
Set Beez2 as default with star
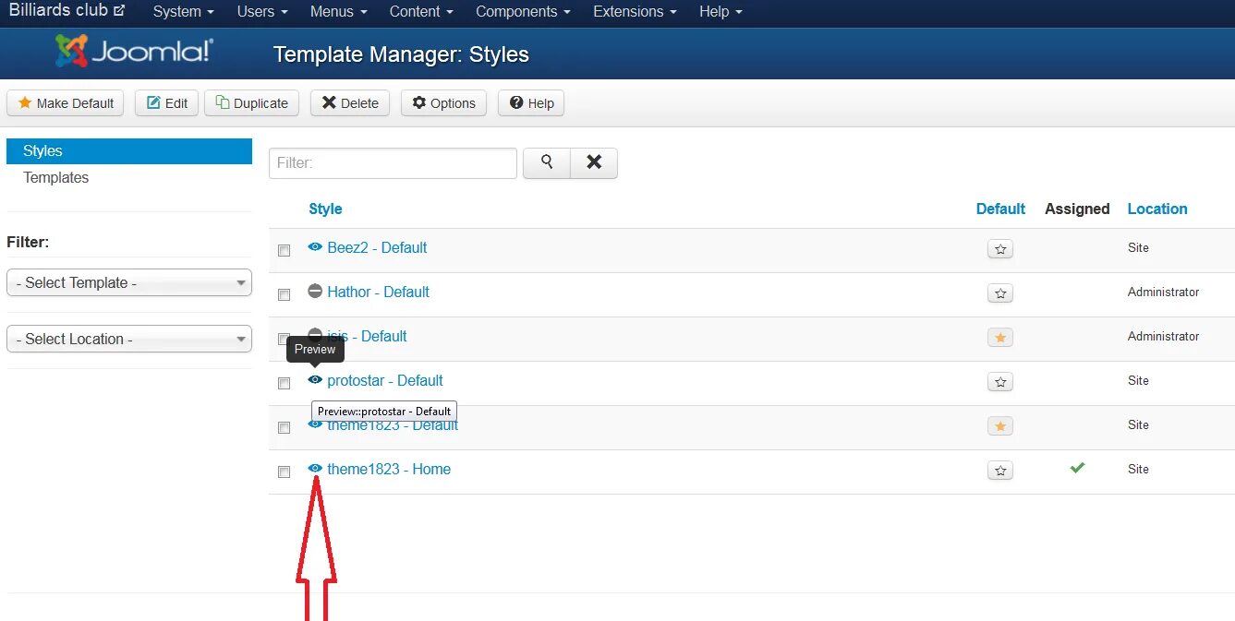point(1000,249)
